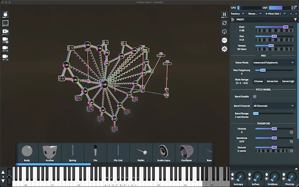The height and width of the screenshot is (187, 299).
Task: Select the Anchor entity in palette
Action: click(x=49, y=153)
